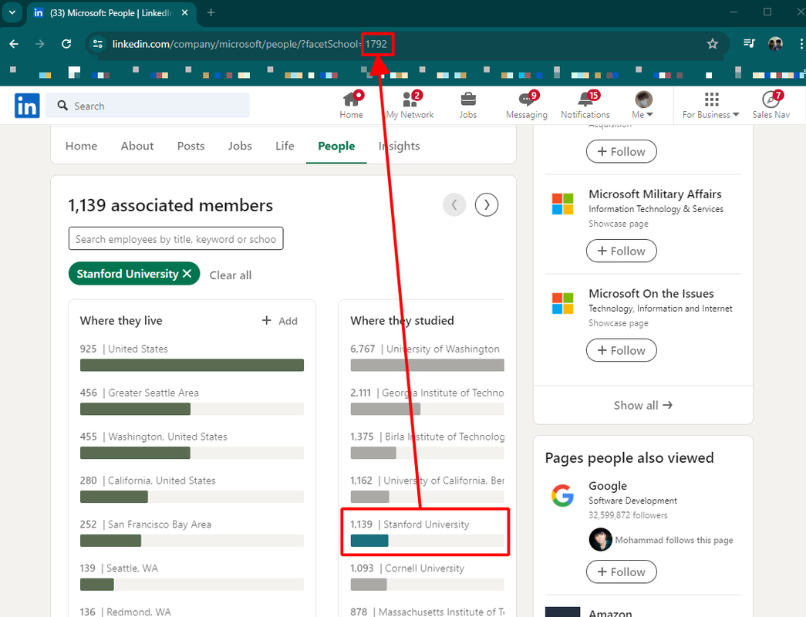Image resolution: width=806 pixels, height=617 pixels.
Task: Open Messaging icon in navbar
Action: click(x=527, y=99)
